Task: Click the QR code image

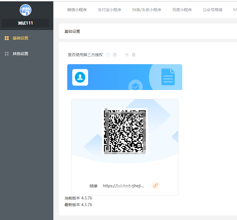Action: coord(125,131)
